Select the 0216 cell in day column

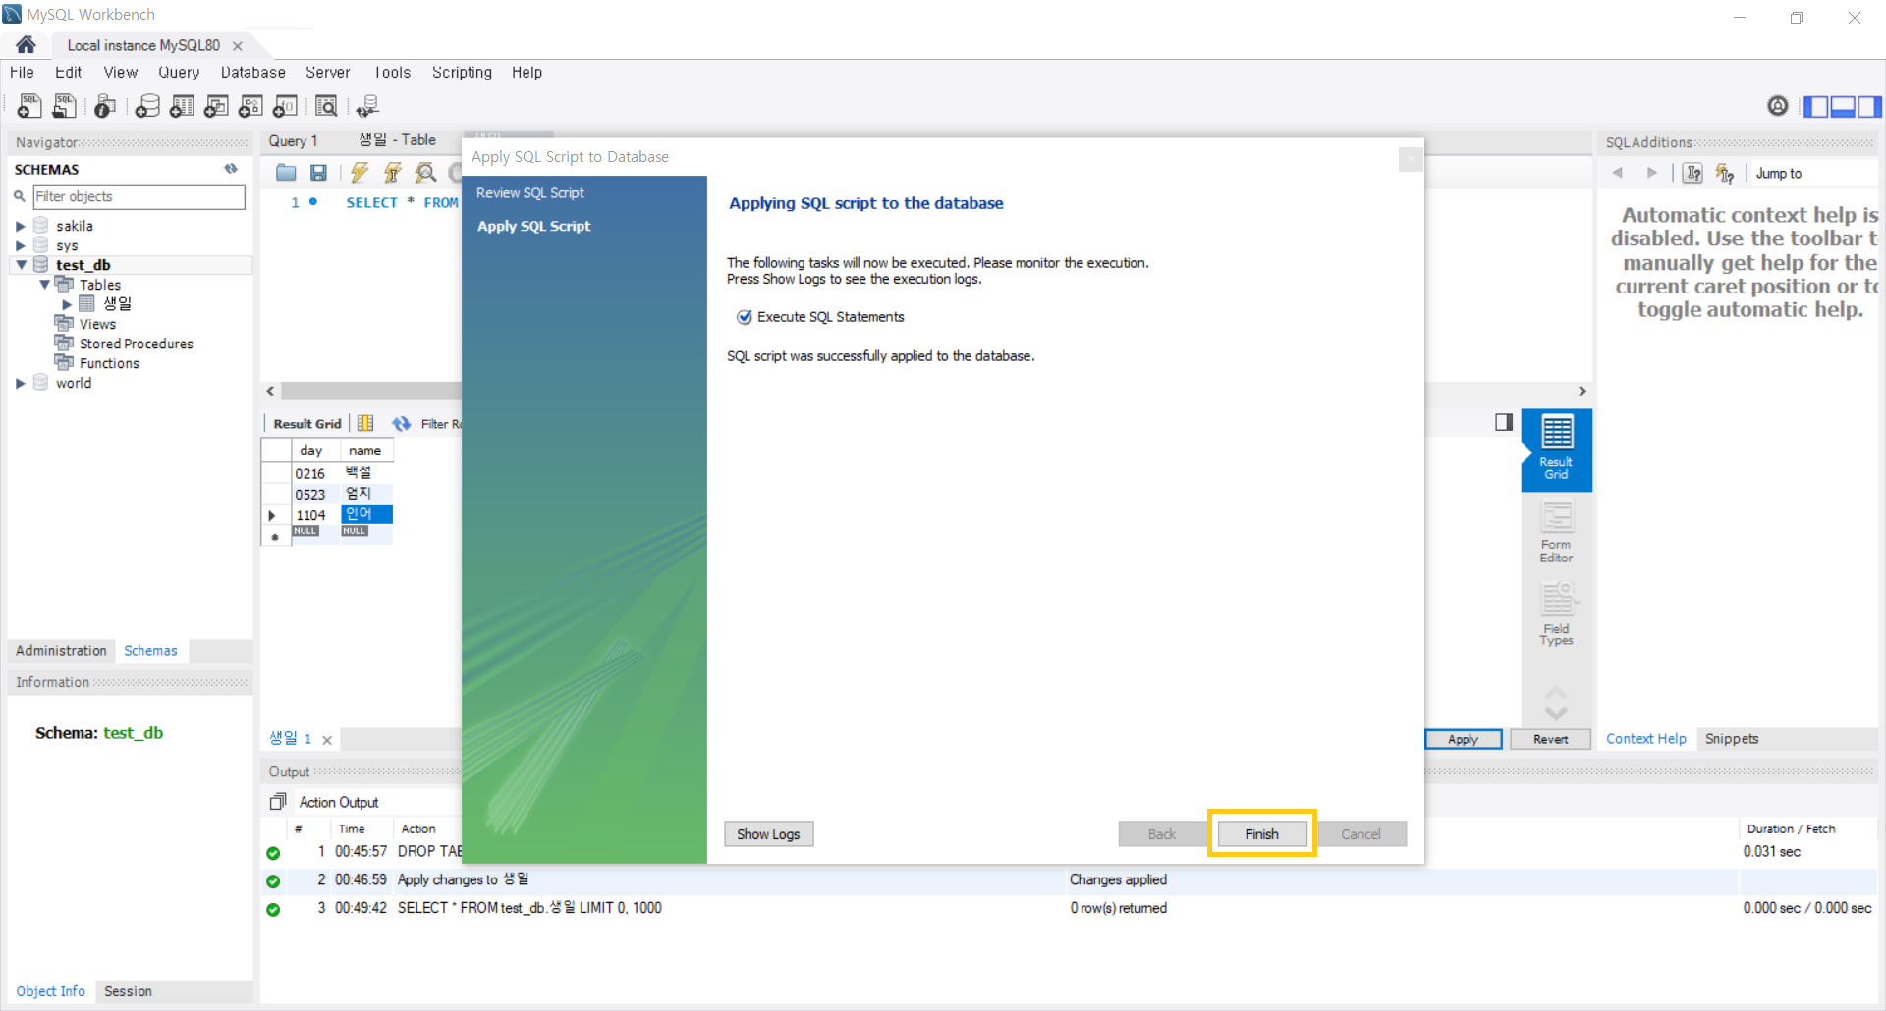[x=315, y=473]
